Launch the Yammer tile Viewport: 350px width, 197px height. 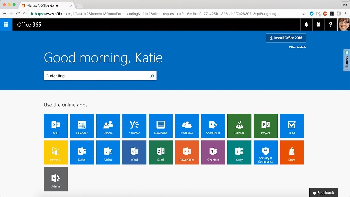point(134,126)
